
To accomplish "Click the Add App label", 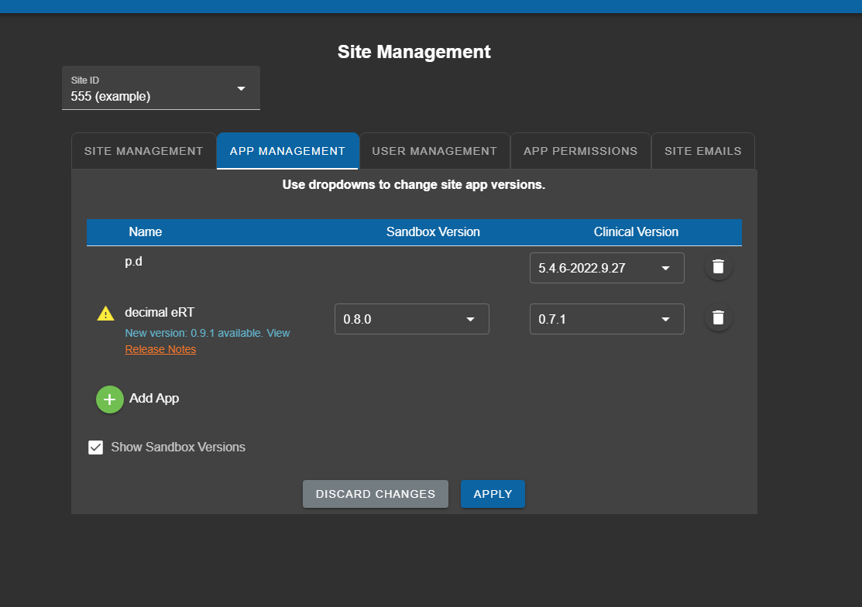I will pos(154,398).
